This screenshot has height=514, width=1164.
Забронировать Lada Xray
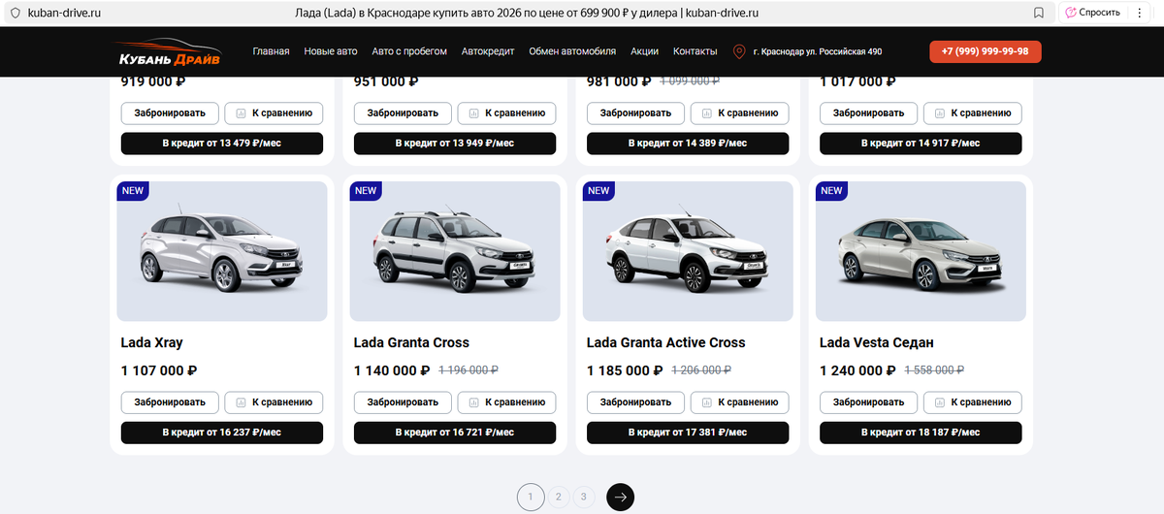tap(170, 402)
